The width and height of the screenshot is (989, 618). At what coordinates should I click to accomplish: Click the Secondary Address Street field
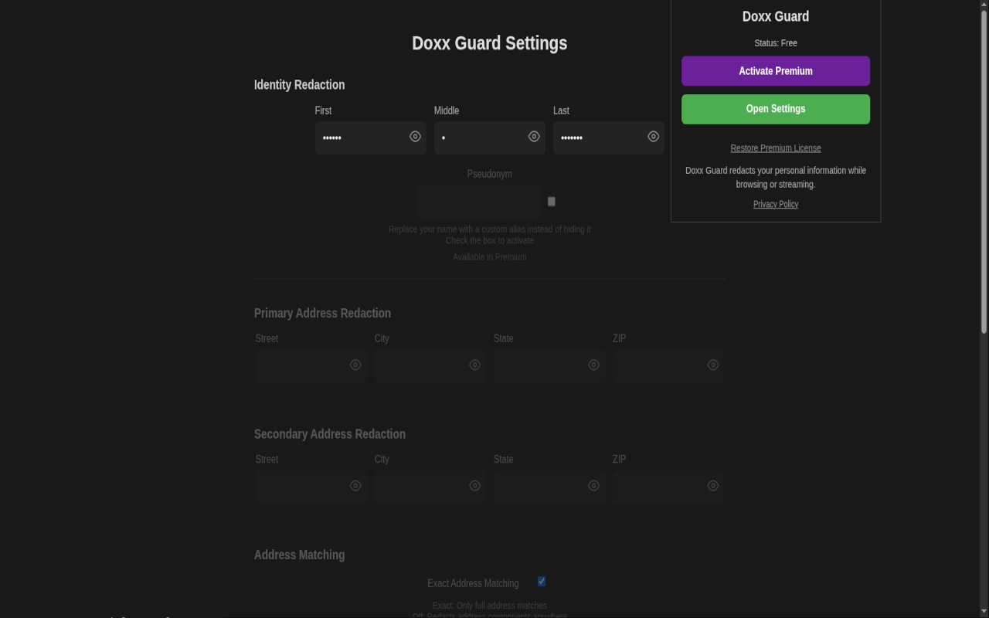tap(311, 487)
